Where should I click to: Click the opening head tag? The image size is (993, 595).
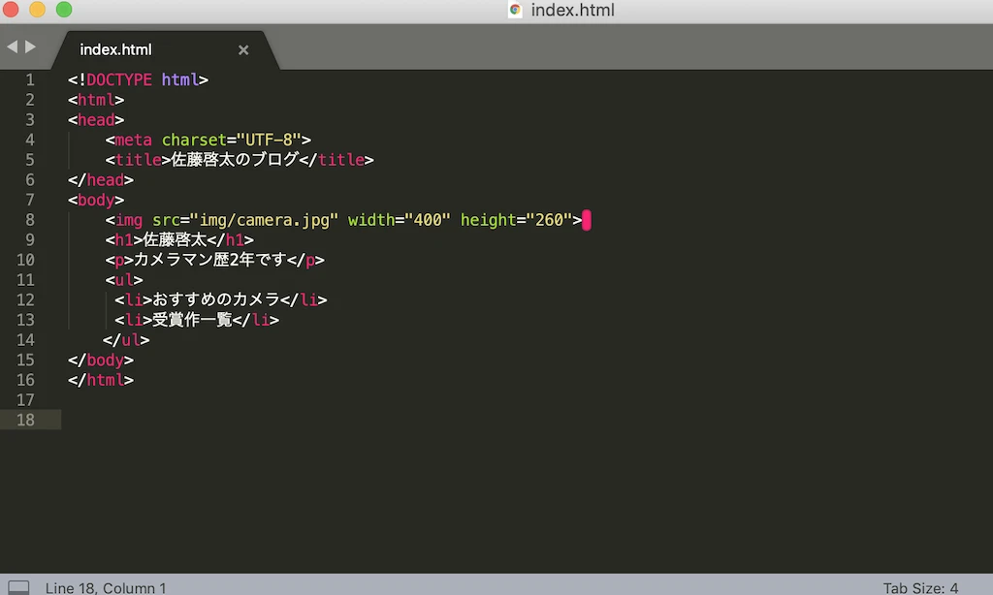pyautogui.click(x=96, y=119)
